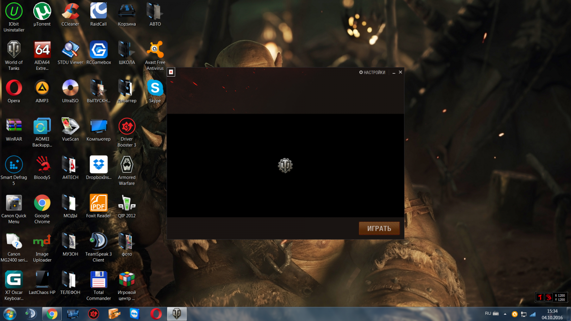Click the TeamViewer taskbar icon
Viewport: 571px width, 321px height.
click(135, 314)
